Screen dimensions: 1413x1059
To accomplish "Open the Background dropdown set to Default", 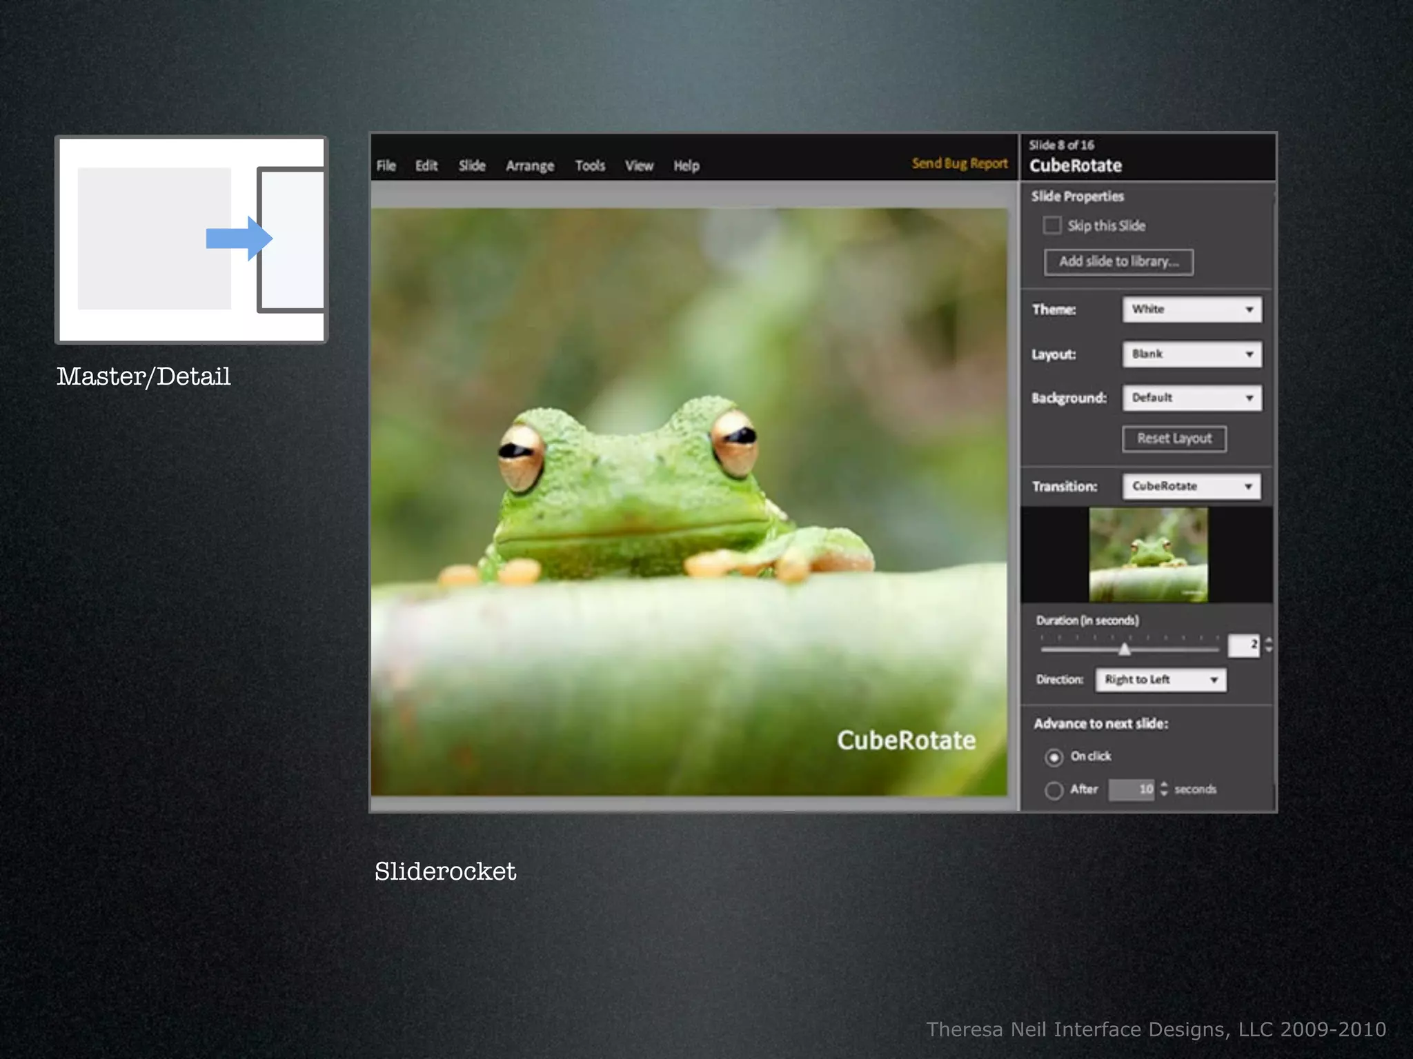I will [1192, 398].
